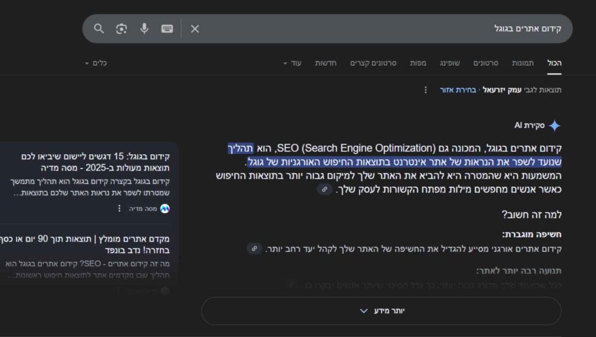This screenshot has width=596, height=337.
Task: Open source link chip after the first paragraph
Action: (325, 189)
